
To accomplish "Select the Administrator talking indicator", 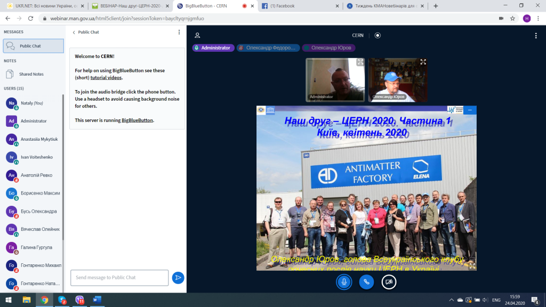I will (x=213, y=47).
